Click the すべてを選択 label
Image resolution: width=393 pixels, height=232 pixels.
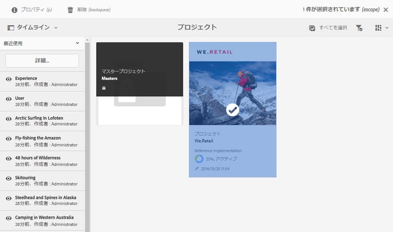point(333,28)
